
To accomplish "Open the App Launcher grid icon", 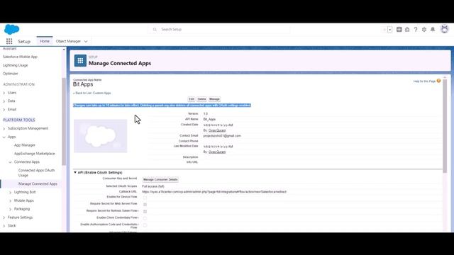I will (9, 41).
